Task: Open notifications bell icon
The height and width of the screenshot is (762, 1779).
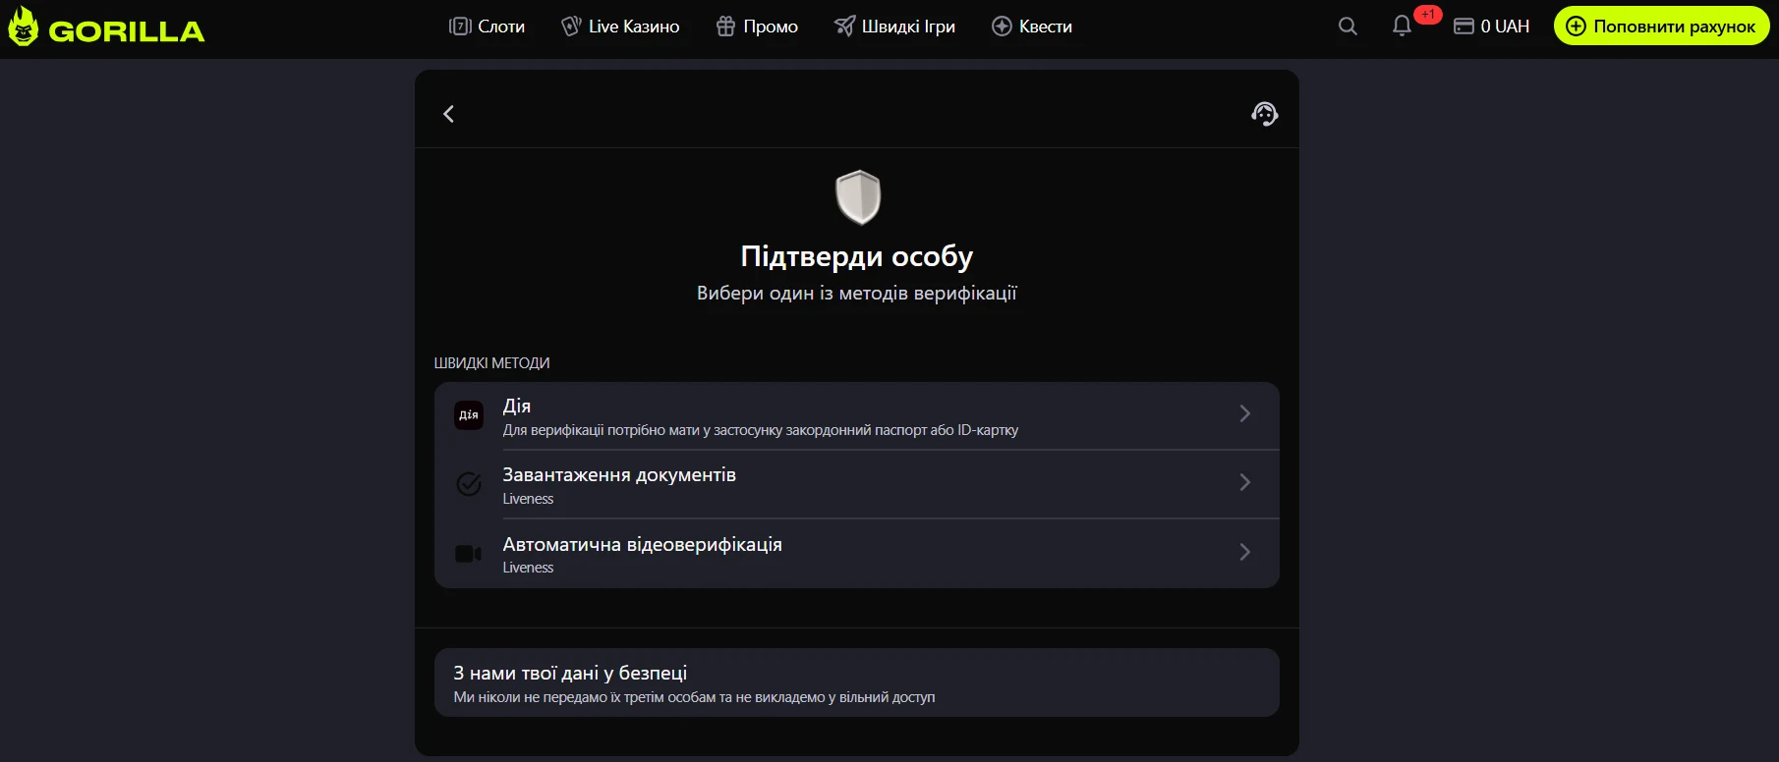Action: [1402, 27]
